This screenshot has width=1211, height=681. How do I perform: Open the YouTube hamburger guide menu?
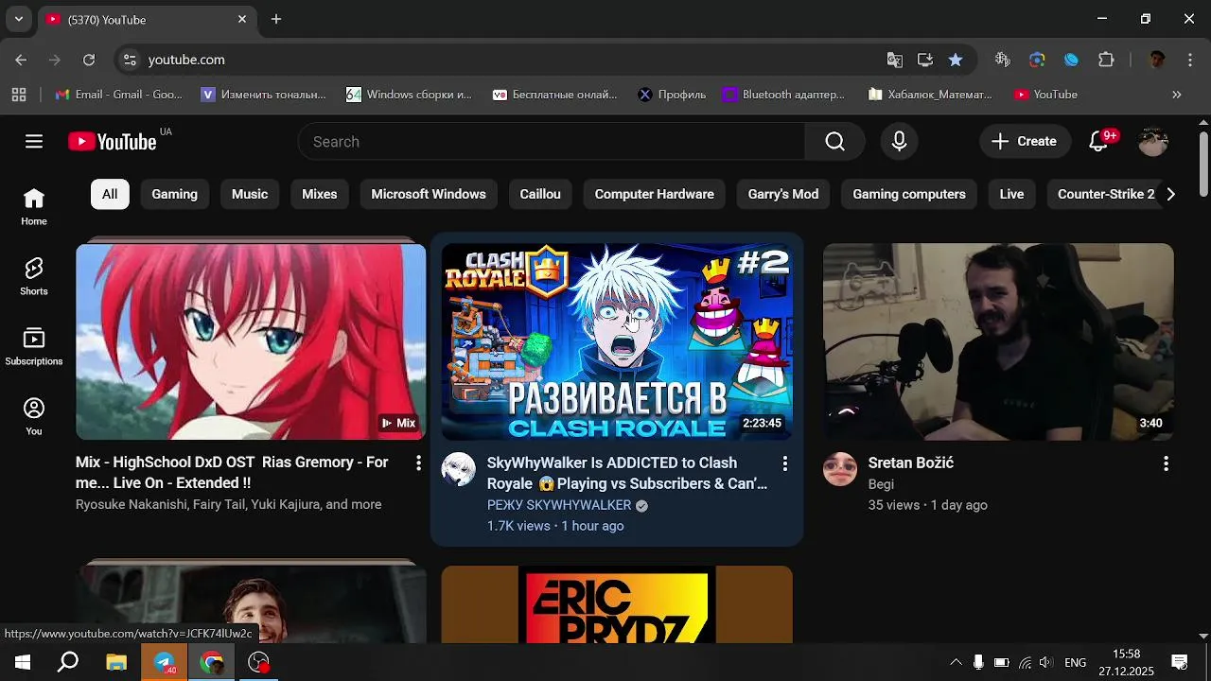(x=34, y=142)
